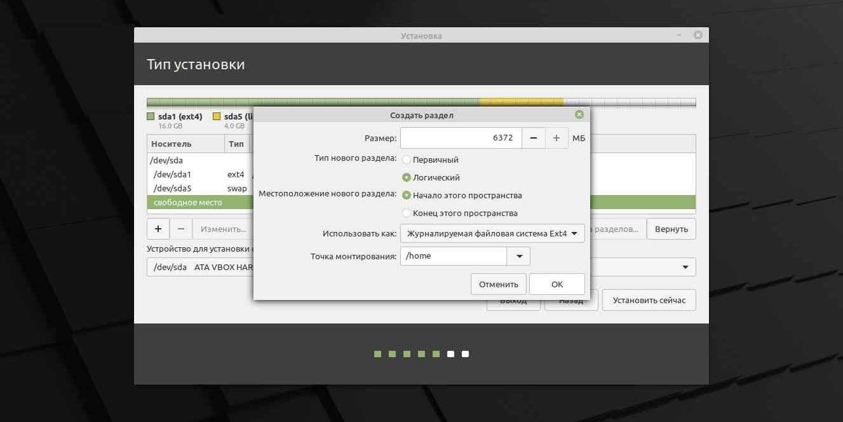
Task: Select the Первичный partition type
Action: [407, 160]
